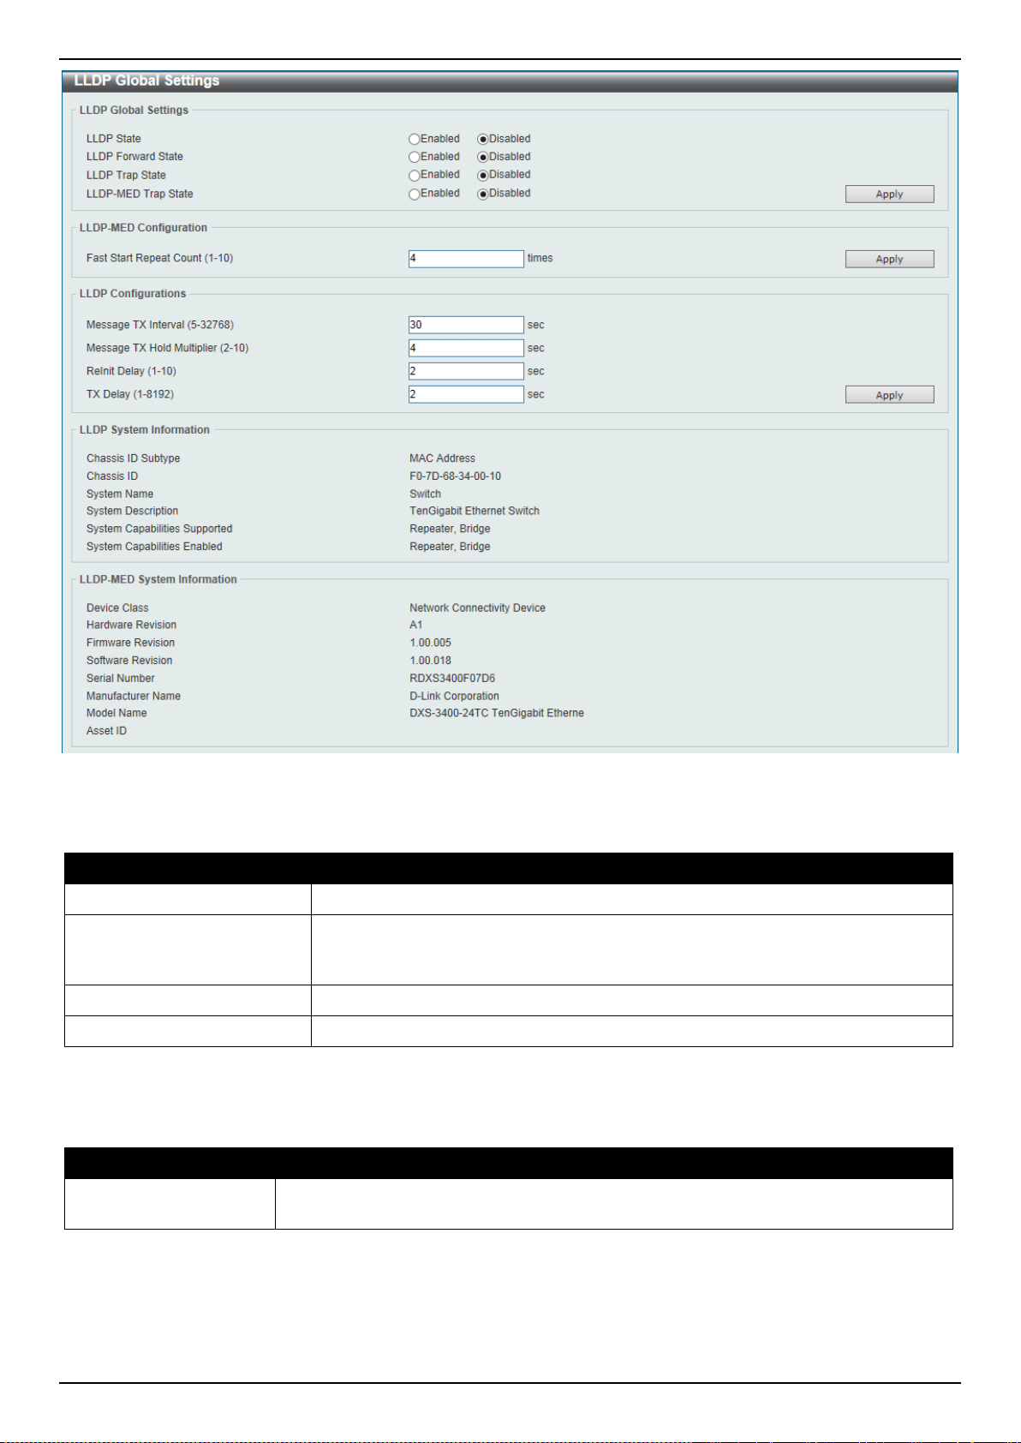Enable LLDP State radio button
This screenshot has height=1443, width=1021.
click(415, 139)
